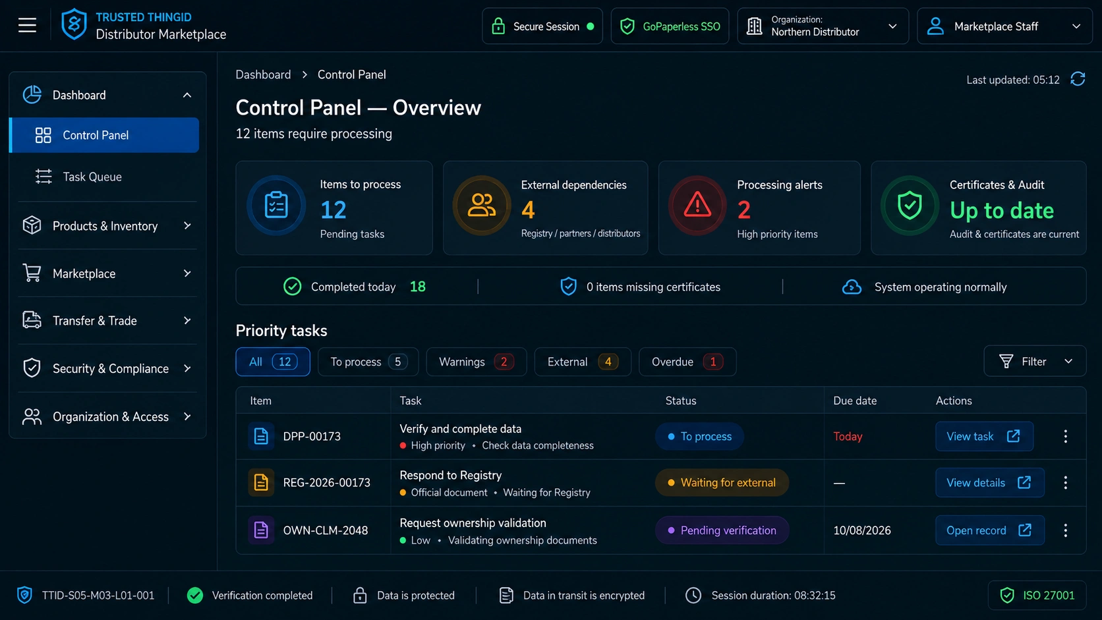
Task: Click the Trusted ThingID shield logo
Action: (74, 25)
